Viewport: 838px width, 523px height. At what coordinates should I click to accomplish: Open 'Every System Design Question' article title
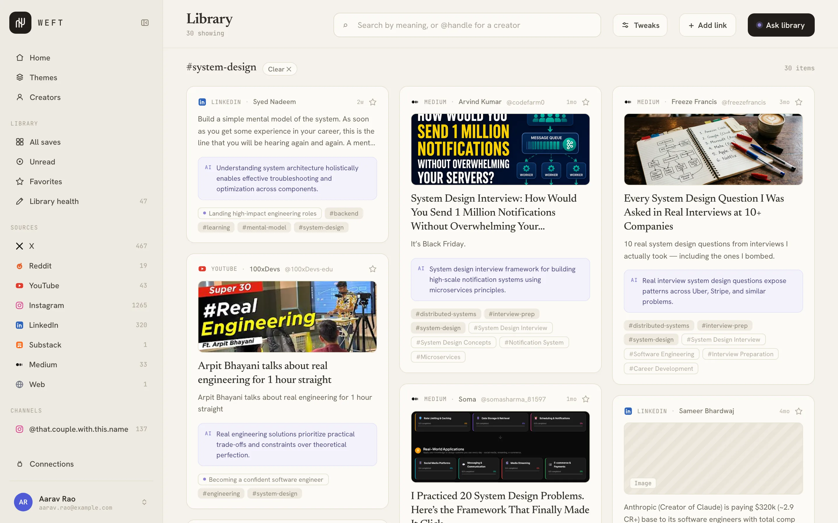(x=704, y=212)
